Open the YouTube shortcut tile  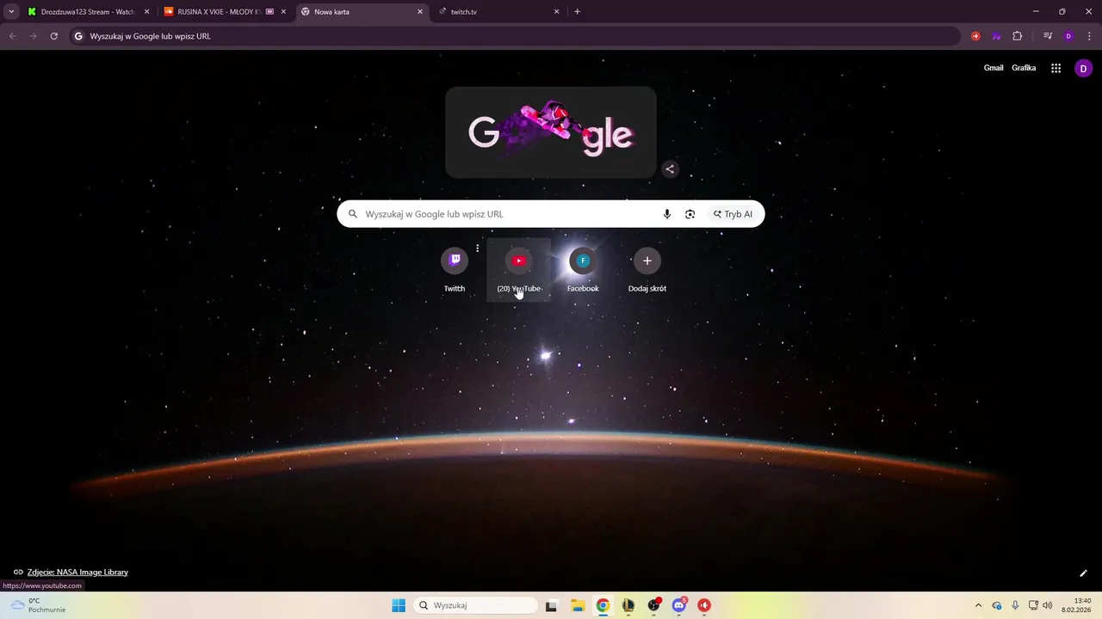(x=518, y=270)
